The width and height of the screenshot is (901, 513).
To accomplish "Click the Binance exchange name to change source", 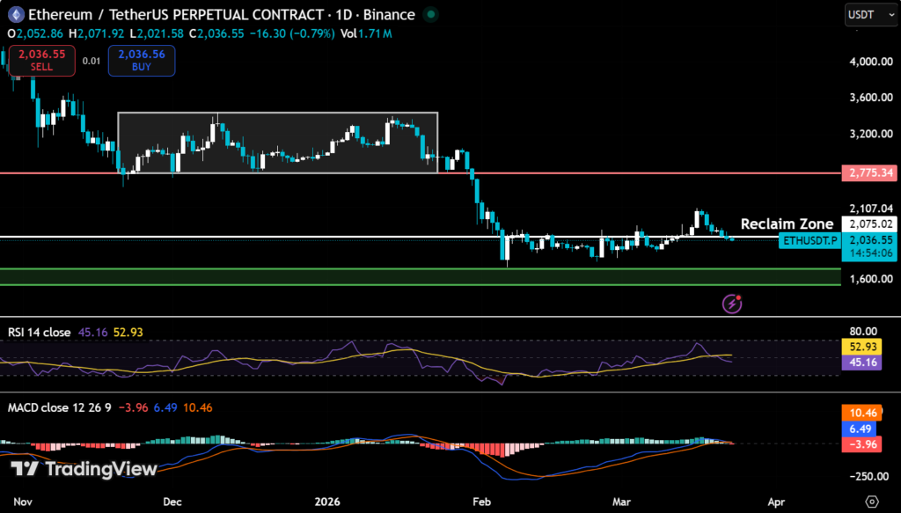I will tap(391, 14).
